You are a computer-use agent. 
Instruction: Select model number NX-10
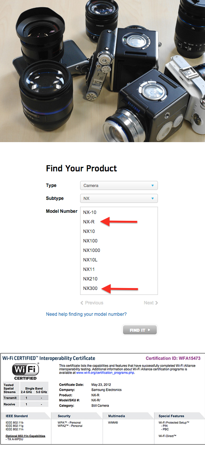[x=90, y=212]
